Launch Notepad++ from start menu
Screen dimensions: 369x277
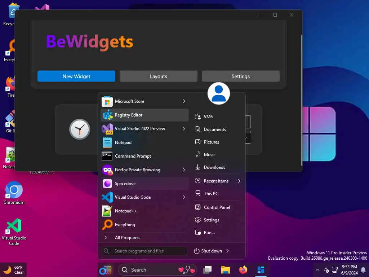point(145,211)
